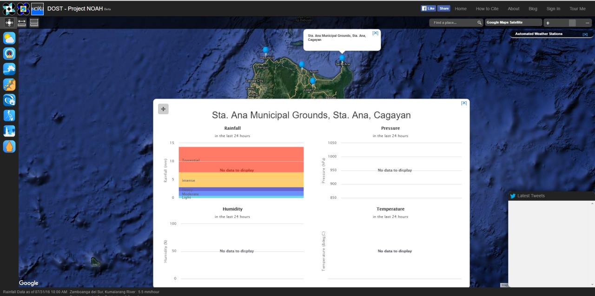Click the Sign In link
595x296 pixels.
click(553, 9)
